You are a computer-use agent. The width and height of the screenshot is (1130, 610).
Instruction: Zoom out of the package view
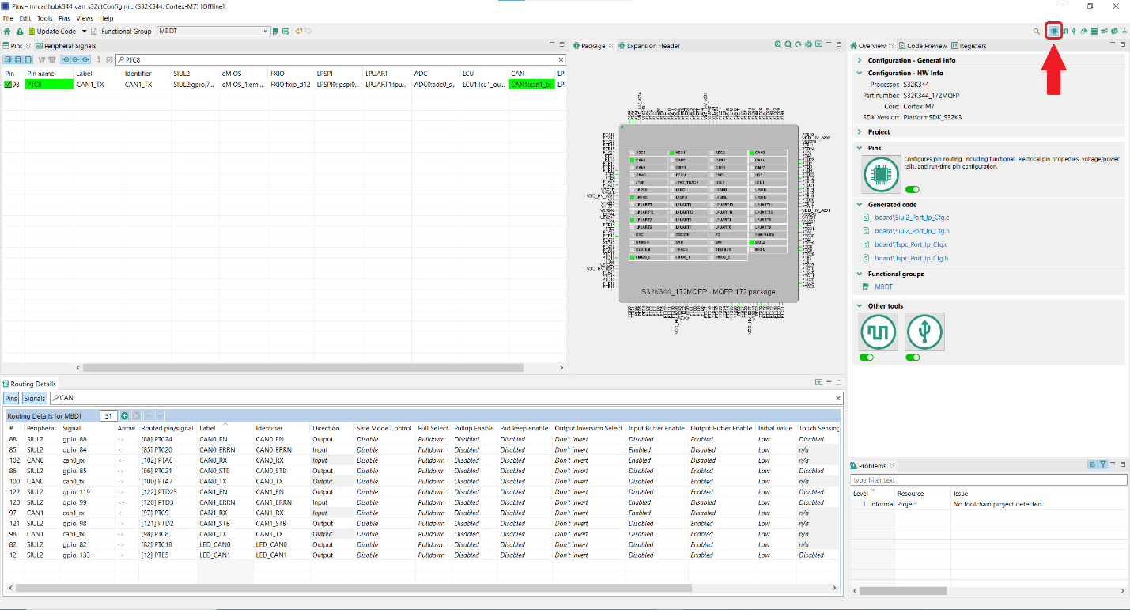coord(788,45)
